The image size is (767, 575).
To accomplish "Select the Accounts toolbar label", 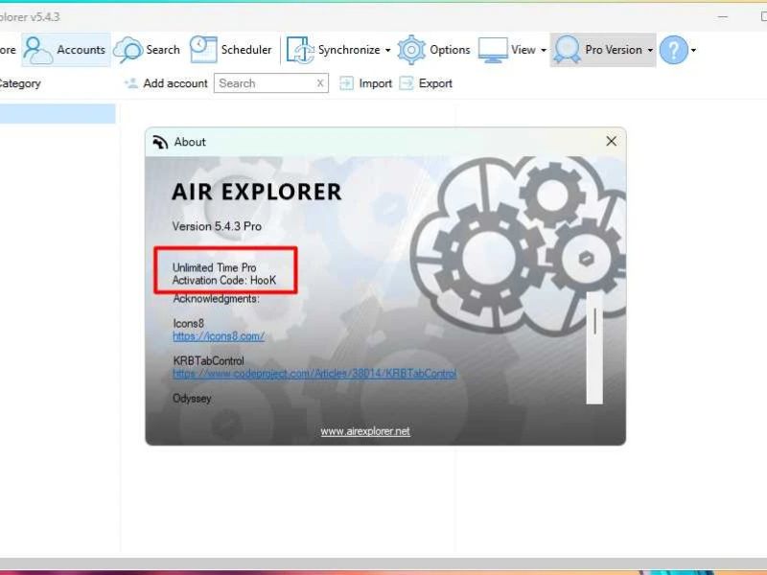I will [81, 50].
